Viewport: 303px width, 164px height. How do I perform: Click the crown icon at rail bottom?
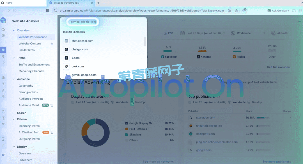3,155
